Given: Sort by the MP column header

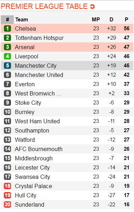Looking at the screenshot, I should coord(96,20).
